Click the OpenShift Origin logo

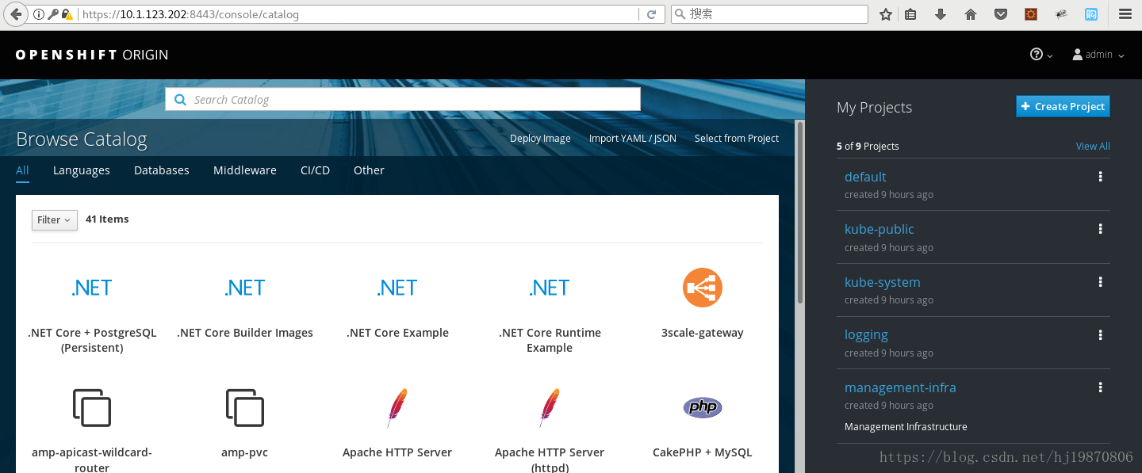pyautogui.click(x=92, y=55)
